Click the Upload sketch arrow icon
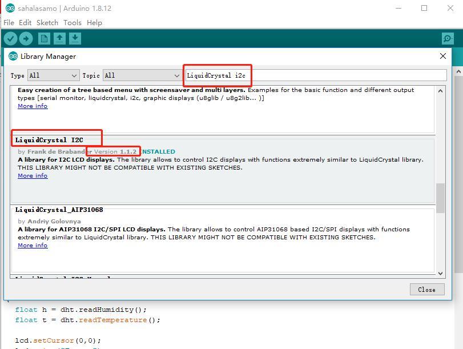Image resolution: width=463 pixels, height=349 pixels. (x=26, y=39)
